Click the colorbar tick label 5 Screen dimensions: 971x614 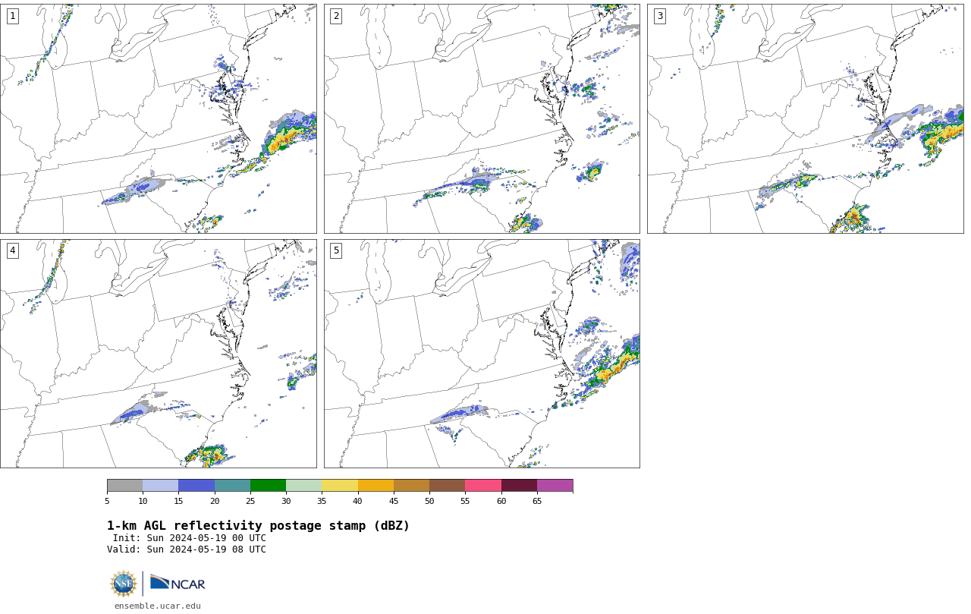107,501
